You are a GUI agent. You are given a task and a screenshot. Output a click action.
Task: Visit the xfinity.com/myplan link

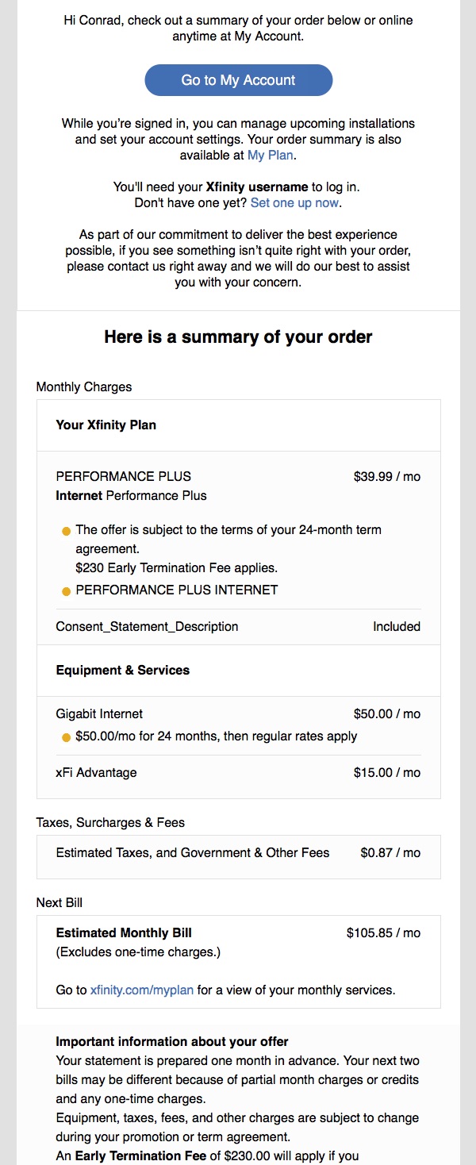[142, 990]
